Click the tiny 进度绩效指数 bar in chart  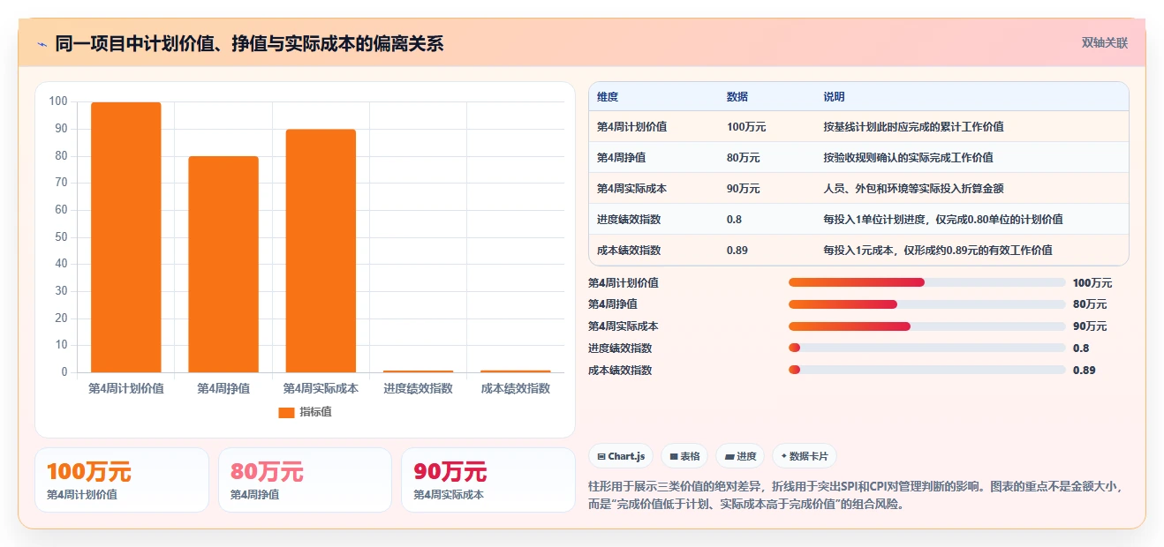[x=419, y=371]
